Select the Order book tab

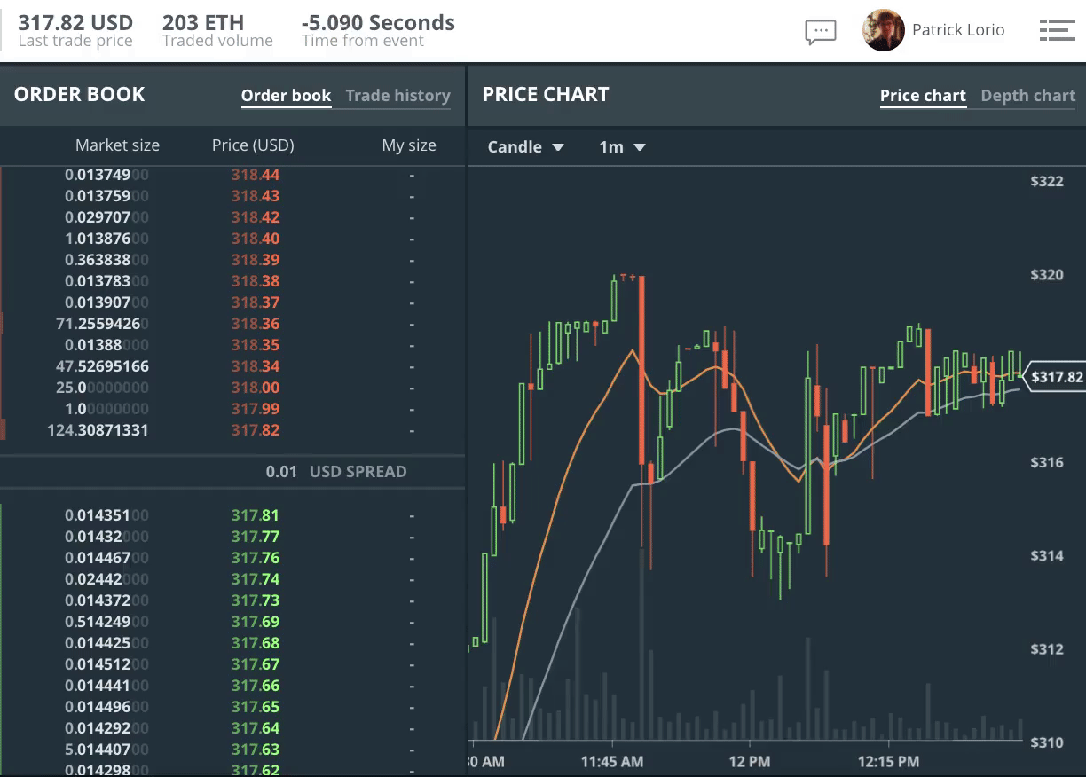(286, 96)
